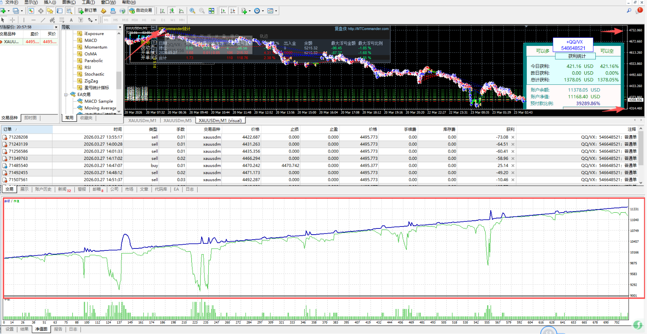Open the 图表 menu
647x334 pixels.
click(x=69, y=2)
